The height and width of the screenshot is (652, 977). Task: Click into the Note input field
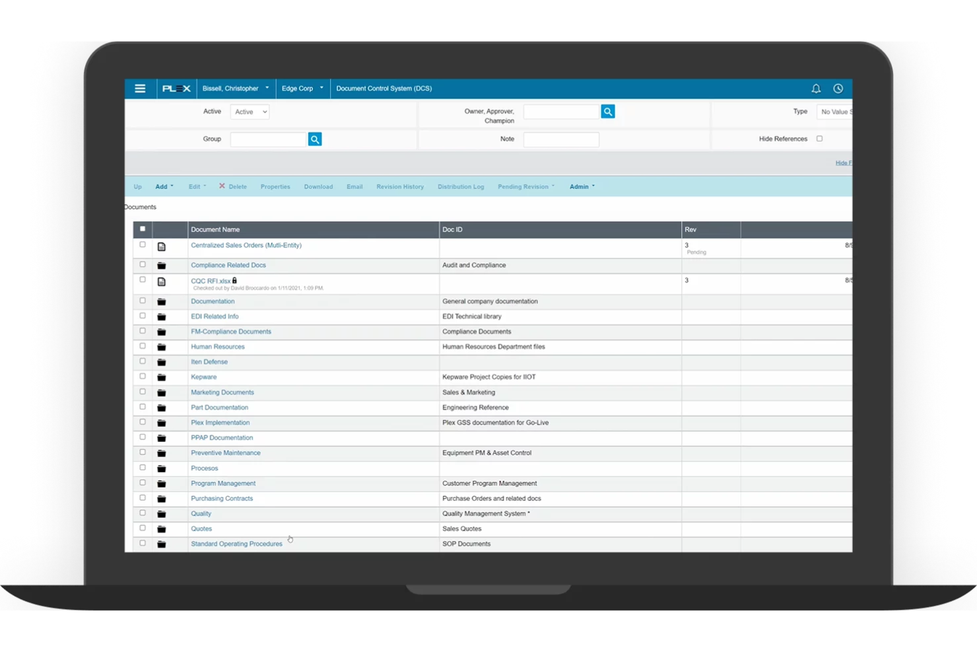click(x=560, y=139)
